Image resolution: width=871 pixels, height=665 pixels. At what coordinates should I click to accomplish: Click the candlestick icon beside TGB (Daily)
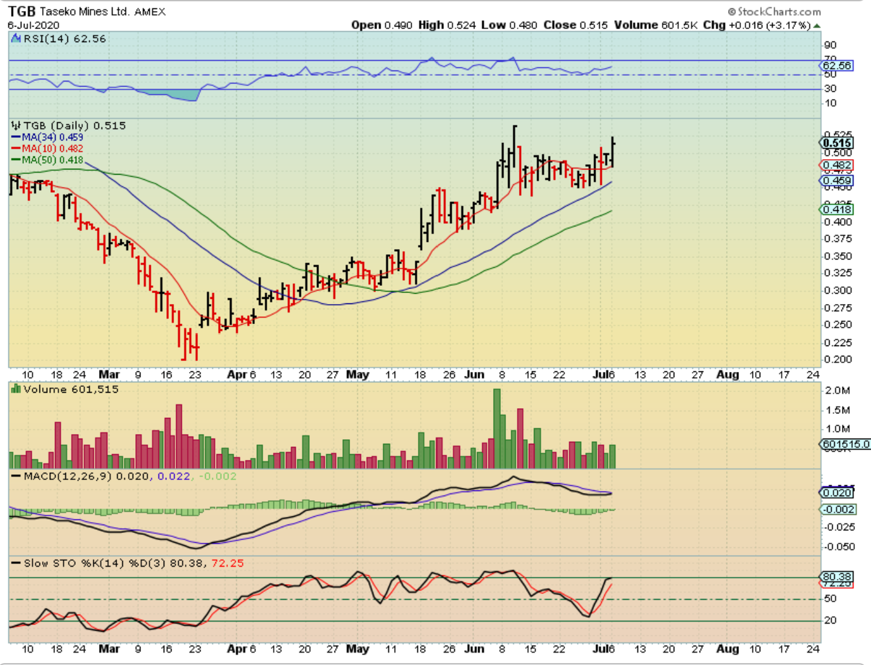point(16,125)
